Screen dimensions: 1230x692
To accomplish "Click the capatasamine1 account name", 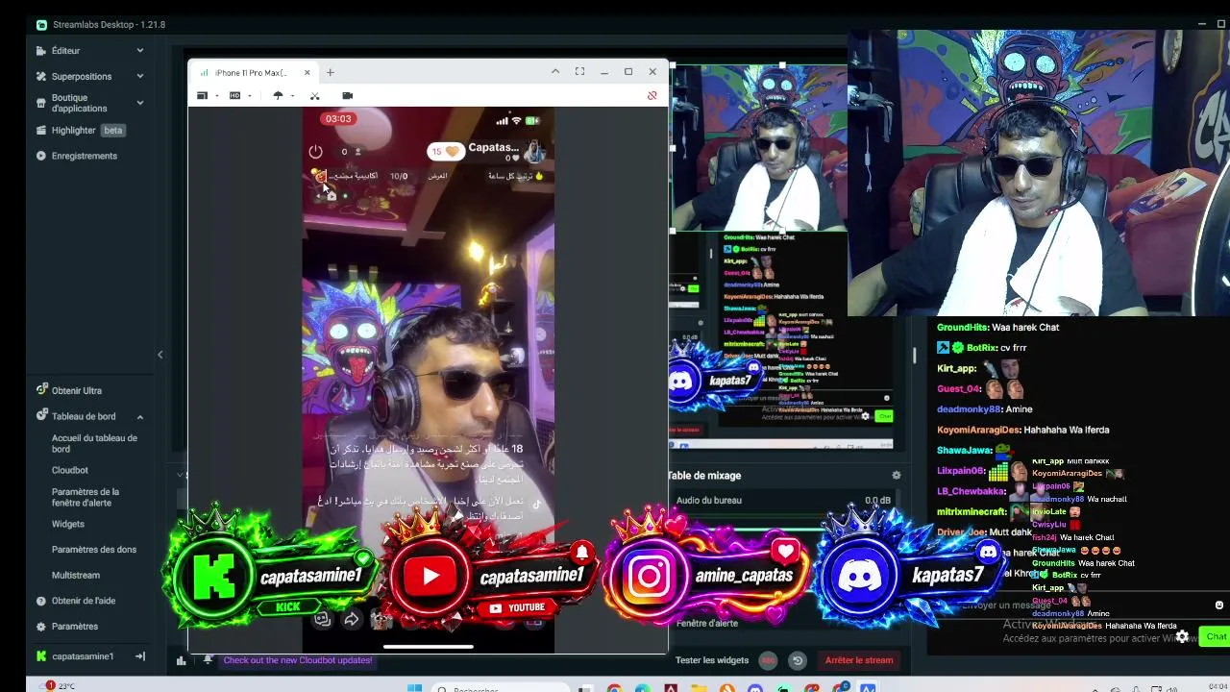I will click(83, 656).
